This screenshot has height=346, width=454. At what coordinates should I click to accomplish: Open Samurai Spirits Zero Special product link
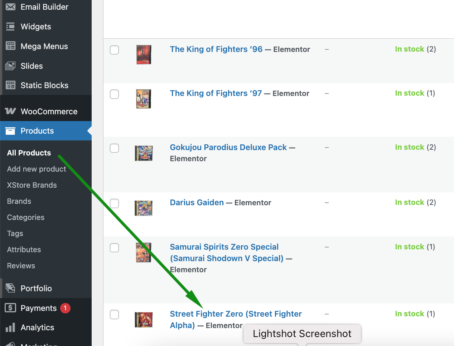click(227, 253)
